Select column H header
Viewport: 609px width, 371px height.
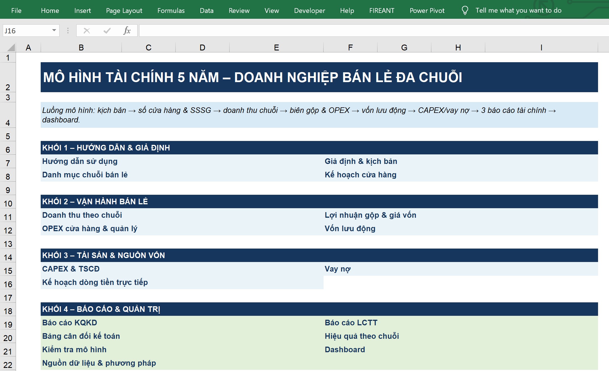tap(458, 47)
